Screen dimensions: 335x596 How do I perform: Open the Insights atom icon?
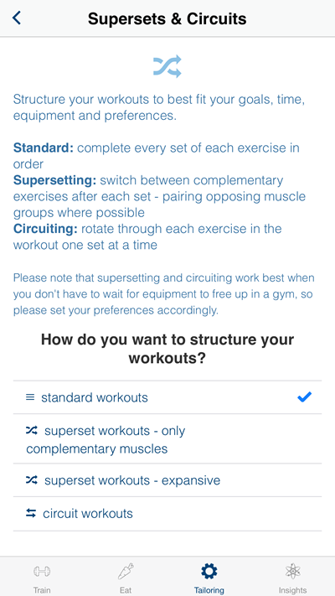(x=293, y=572)
